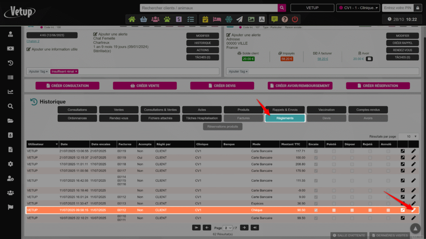
Task: Edit the Chèque payment with pencil icon
Action: [x=414, y=210]
